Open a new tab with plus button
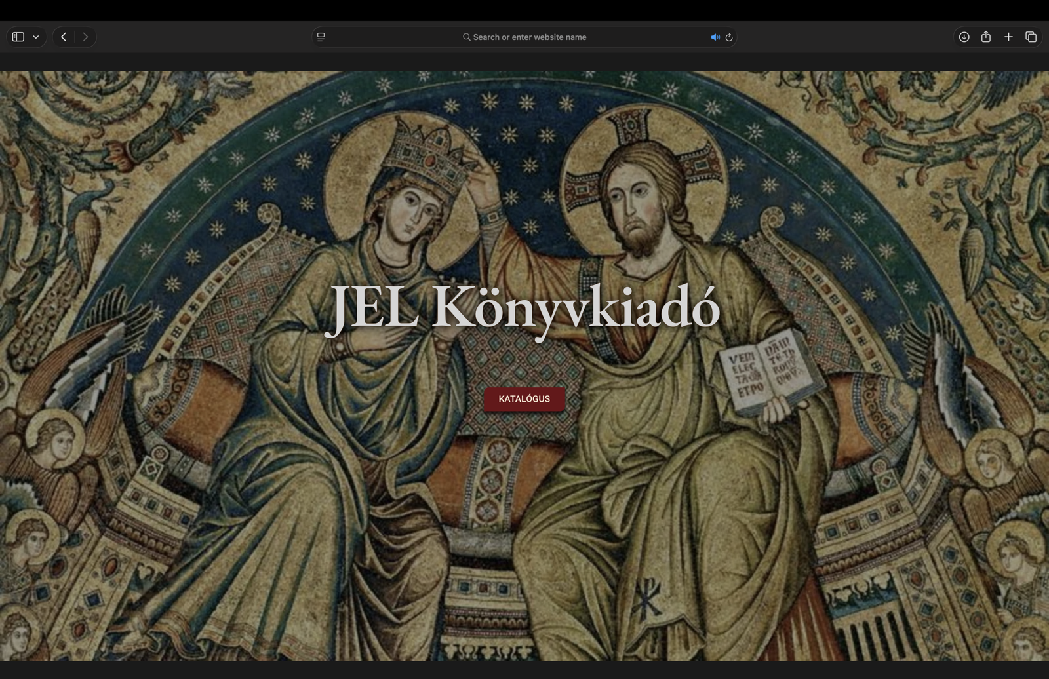 point(1008,37)
